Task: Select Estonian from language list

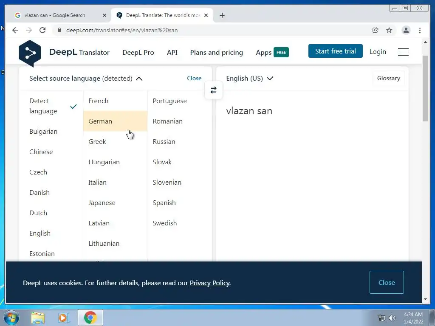Action: click(51, 253)
